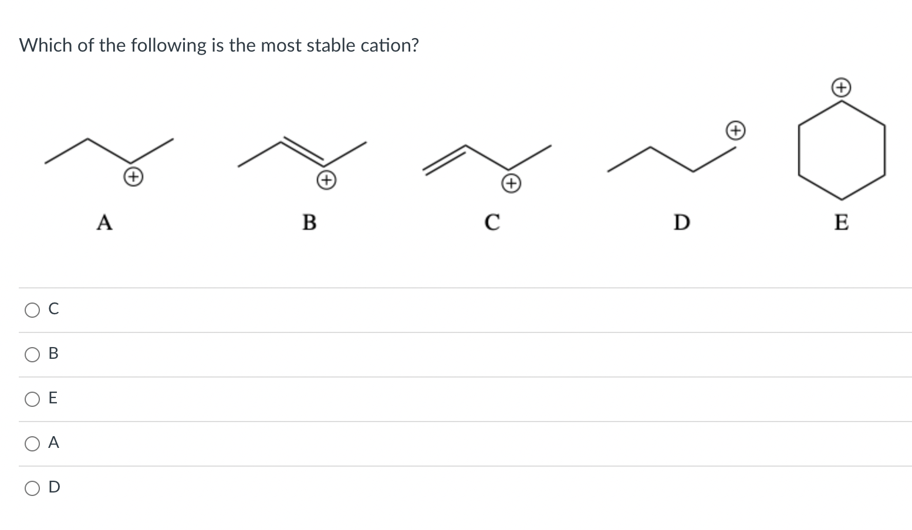The height and width of the screenshot is (530, 912).
Task: Click the question text about stable cations
Action: click(x=218, y=45)
